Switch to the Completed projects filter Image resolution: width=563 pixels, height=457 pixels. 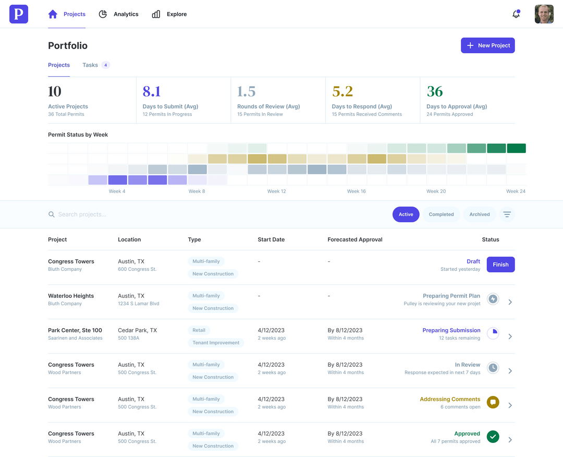pyautogui.click(x=441, y=214)
